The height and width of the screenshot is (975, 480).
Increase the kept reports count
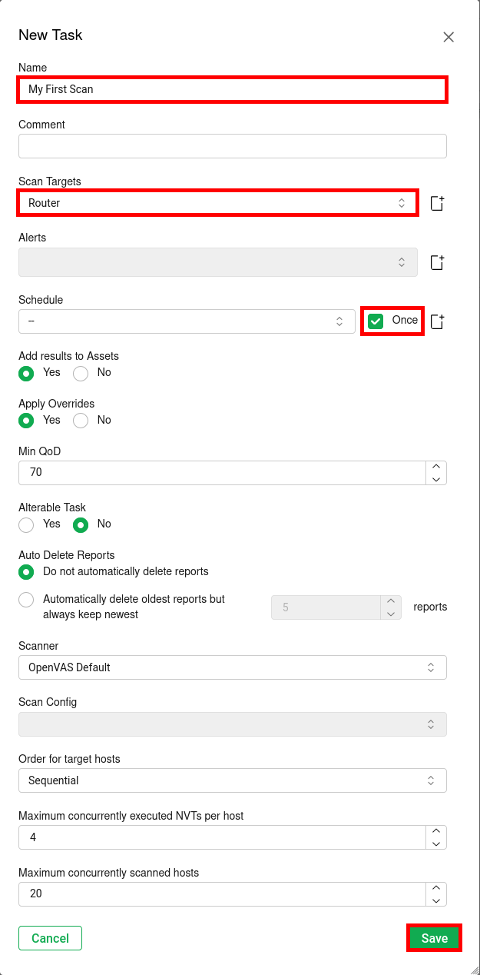coord(391,602)
